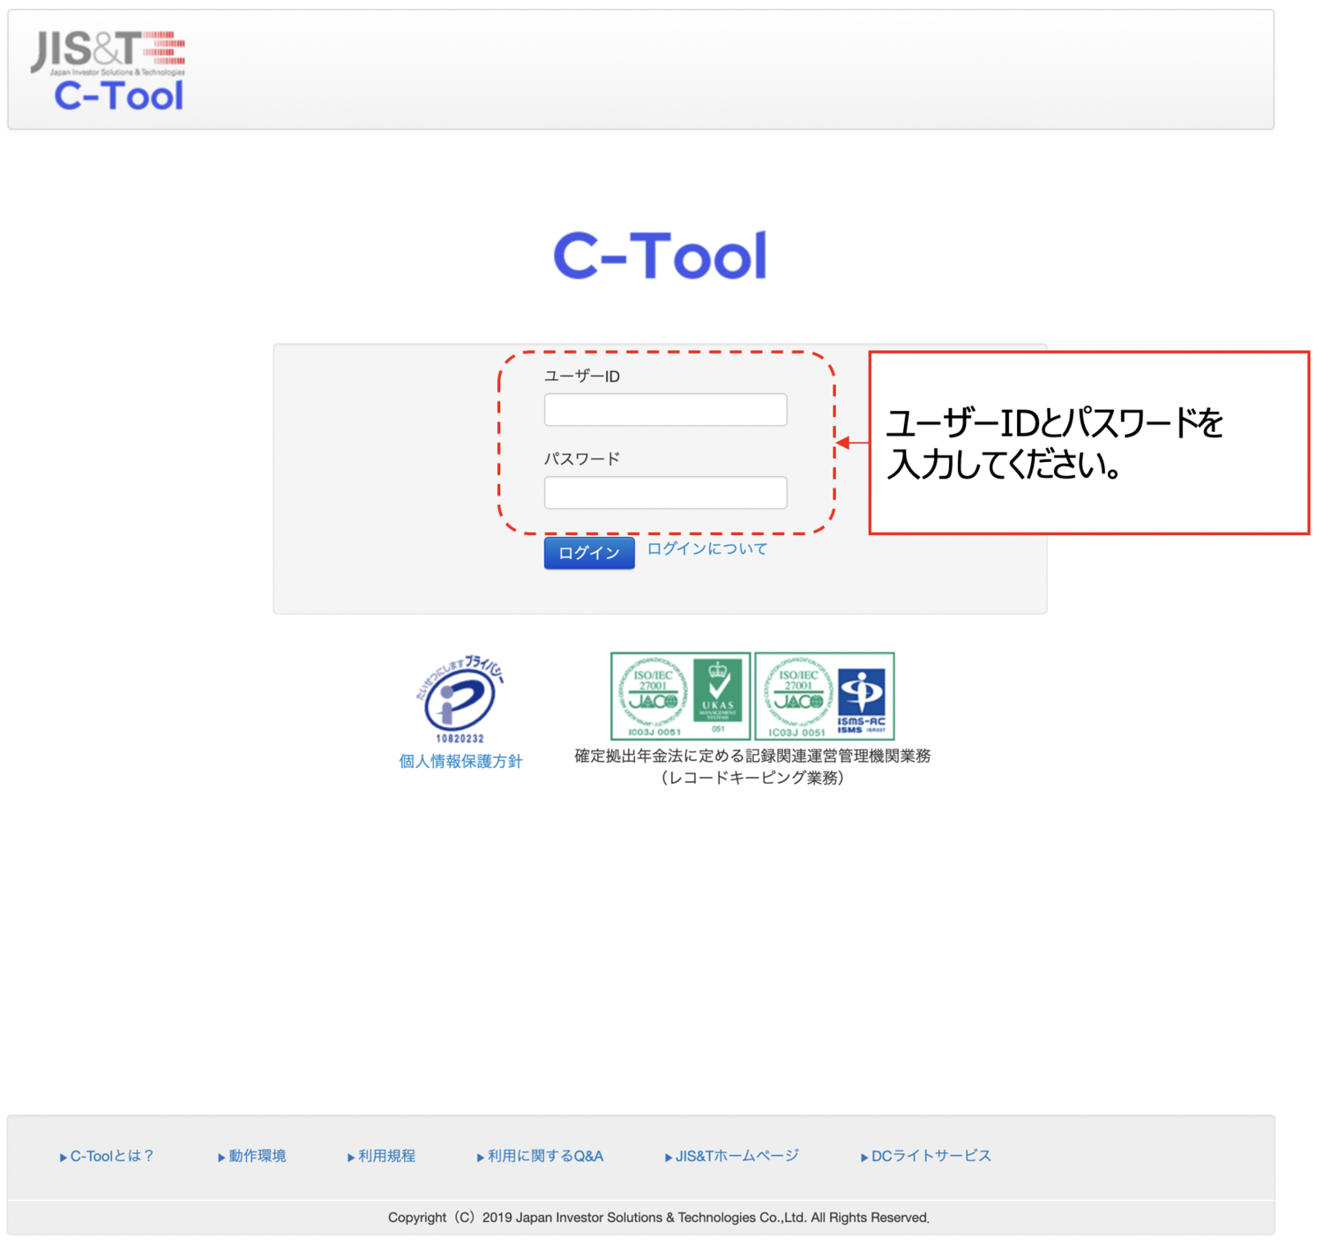Open the 動作環境 footer link
The image size is (1323, 1245).
click(x=252, y=1156)
